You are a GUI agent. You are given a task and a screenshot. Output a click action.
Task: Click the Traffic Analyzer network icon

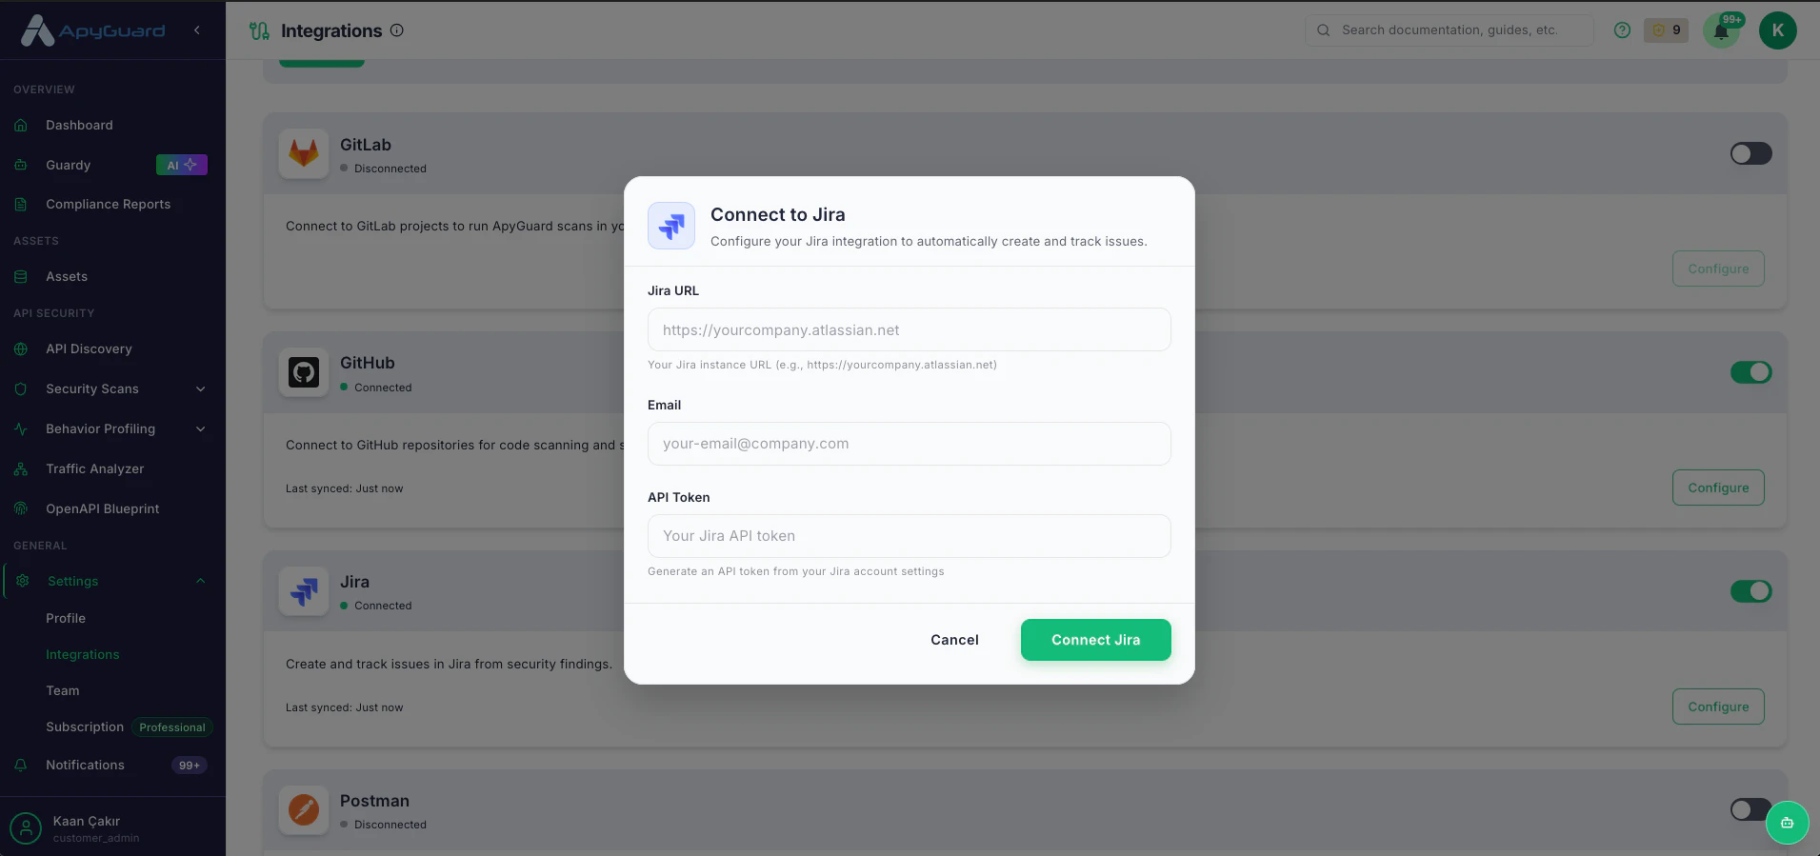21,469
